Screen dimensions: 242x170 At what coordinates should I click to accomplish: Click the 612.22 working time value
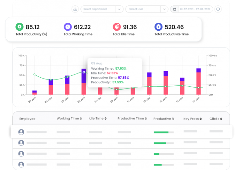pyautogui.click(x=82, y=27)
